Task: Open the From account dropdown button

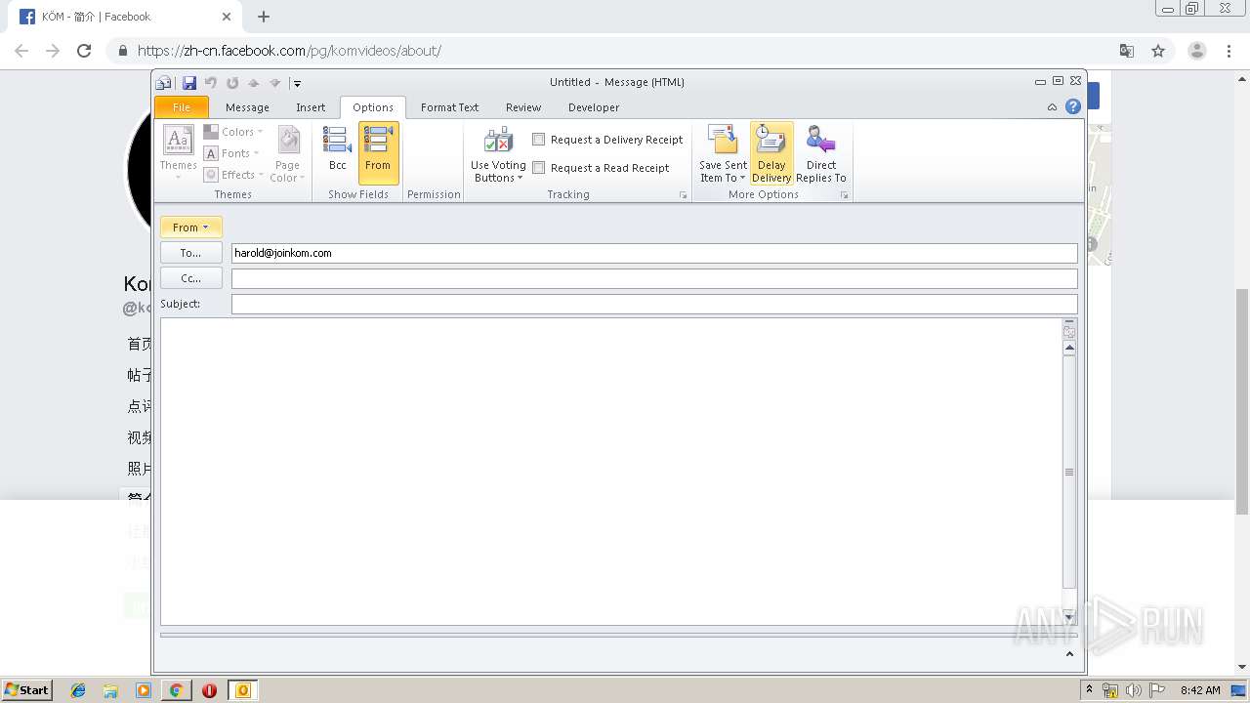Action: coord(191,227)
